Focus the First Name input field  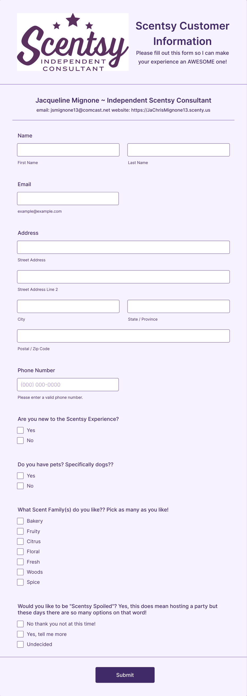[68, 150]
